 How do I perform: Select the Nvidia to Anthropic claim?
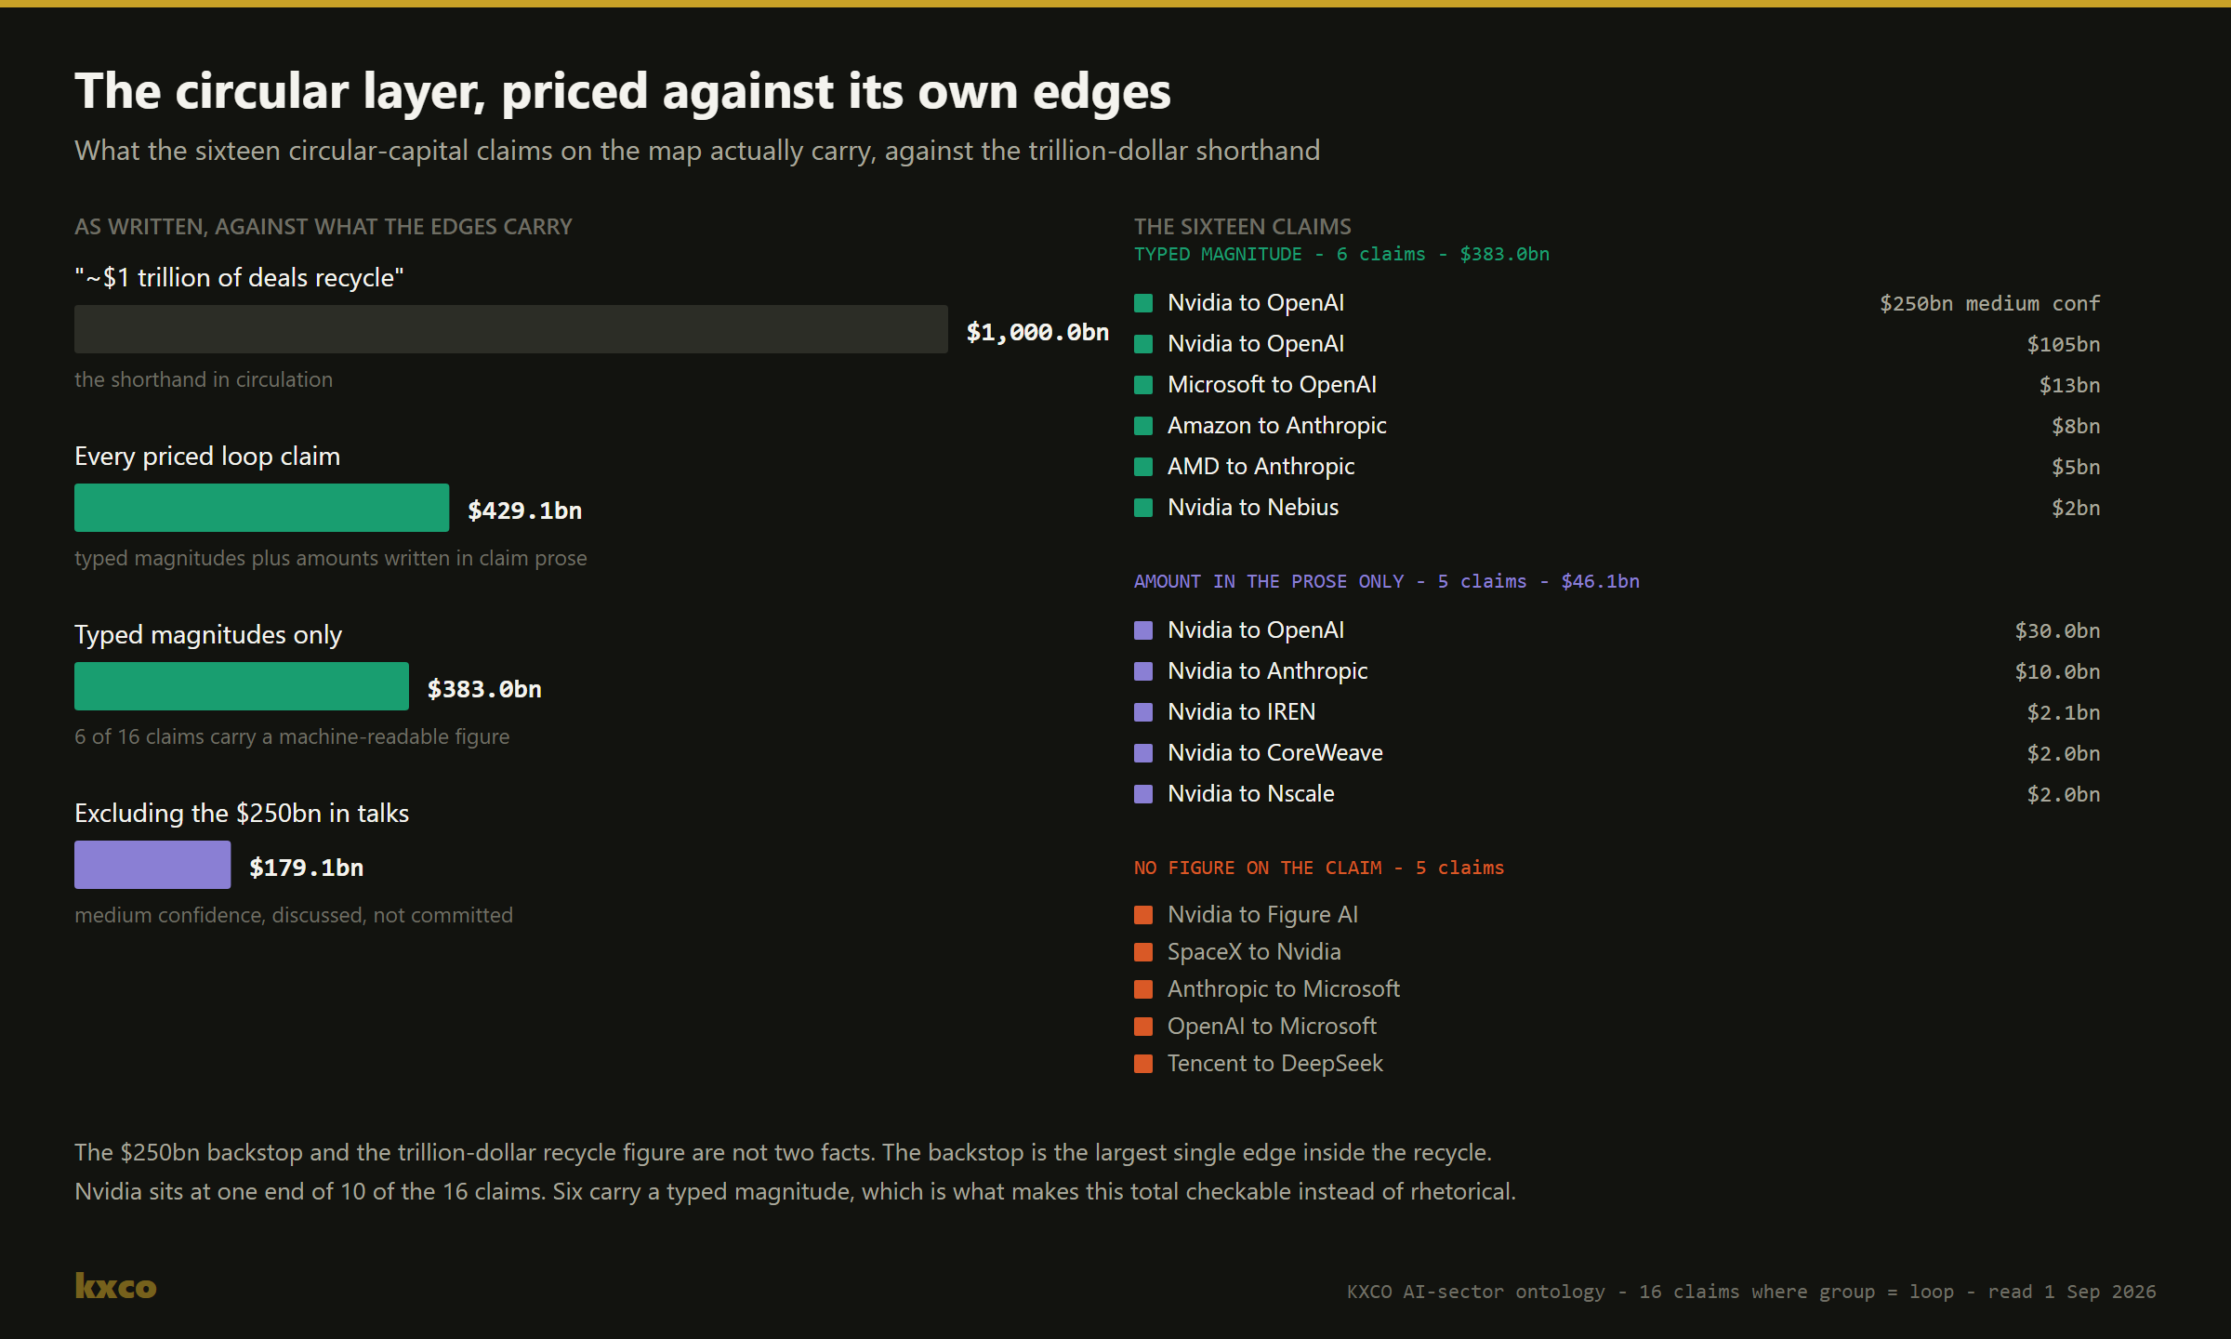coord(1267,671)
